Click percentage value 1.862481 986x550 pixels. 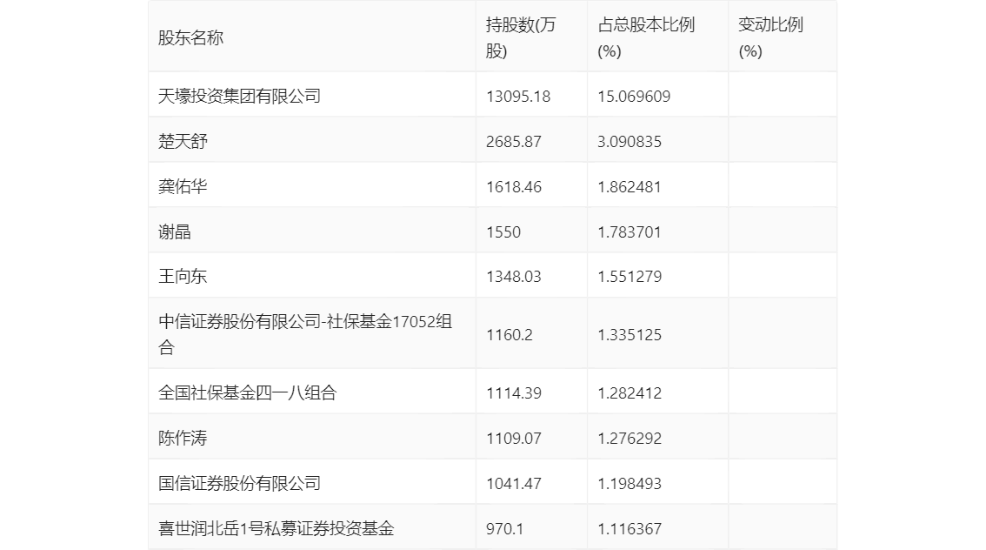pos(630,187)
